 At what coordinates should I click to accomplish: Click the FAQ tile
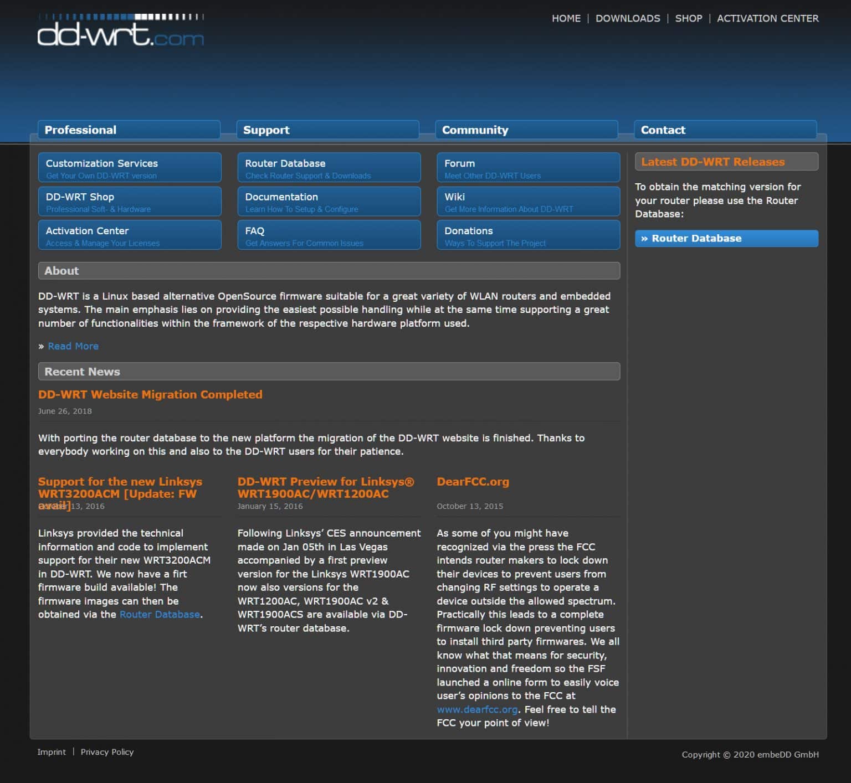click(329, 235)
